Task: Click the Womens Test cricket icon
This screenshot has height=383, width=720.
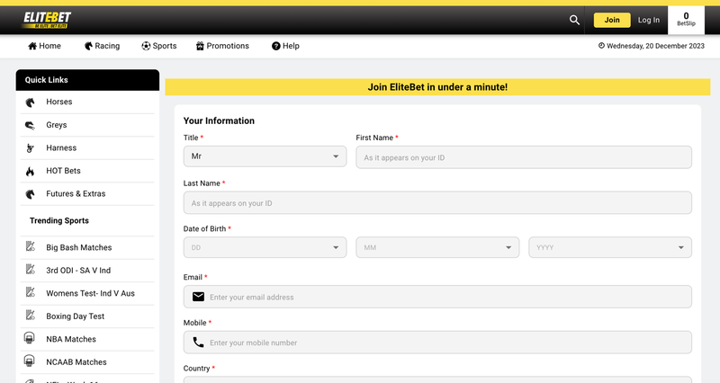Action: click(x=31, y=292)
